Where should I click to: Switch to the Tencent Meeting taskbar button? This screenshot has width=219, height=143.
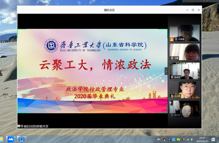tap(11, 139)
